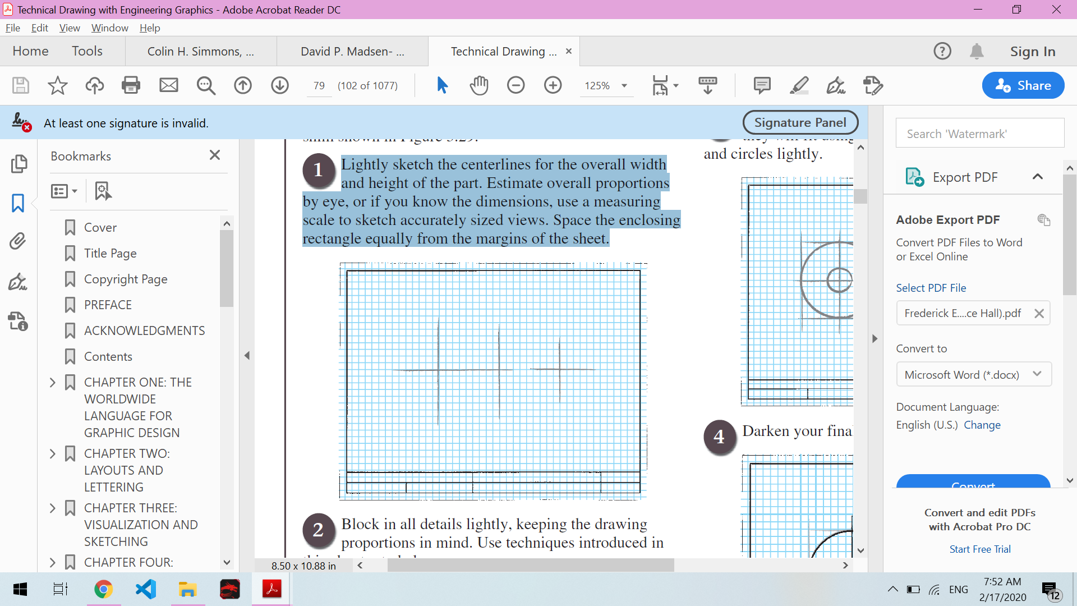The width and height of the screenshot is (1077, 606).
Task: Click the horizontal document scrollbar
Action: coord(530,566)
